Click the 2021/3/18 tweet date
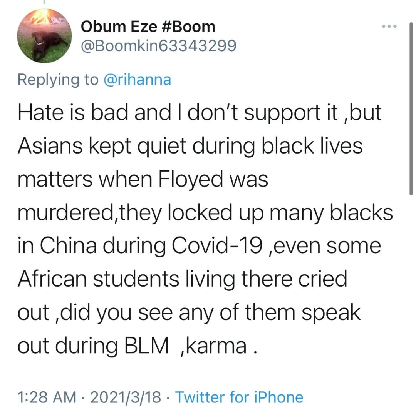The image size is (416, 419). pos(126,397)
